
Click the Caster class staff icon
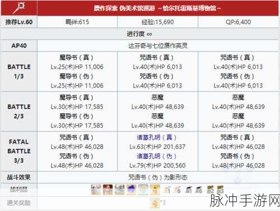tap(19, 8)
